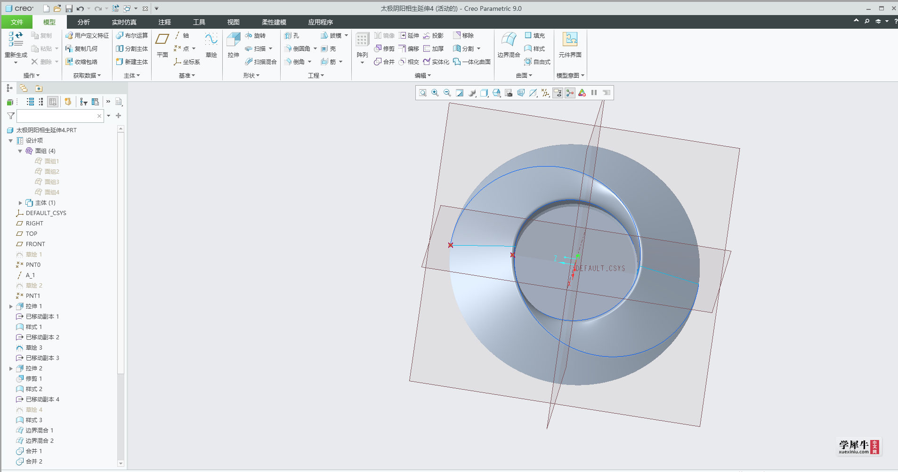Screen dimensions: 898x472
Task: Click the Fill (填充) surface tool
Action: tap(534, 35)
